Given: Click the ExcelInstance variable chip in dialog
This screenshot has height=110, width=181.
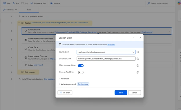Looking at the screenshot, I should 83,84.
